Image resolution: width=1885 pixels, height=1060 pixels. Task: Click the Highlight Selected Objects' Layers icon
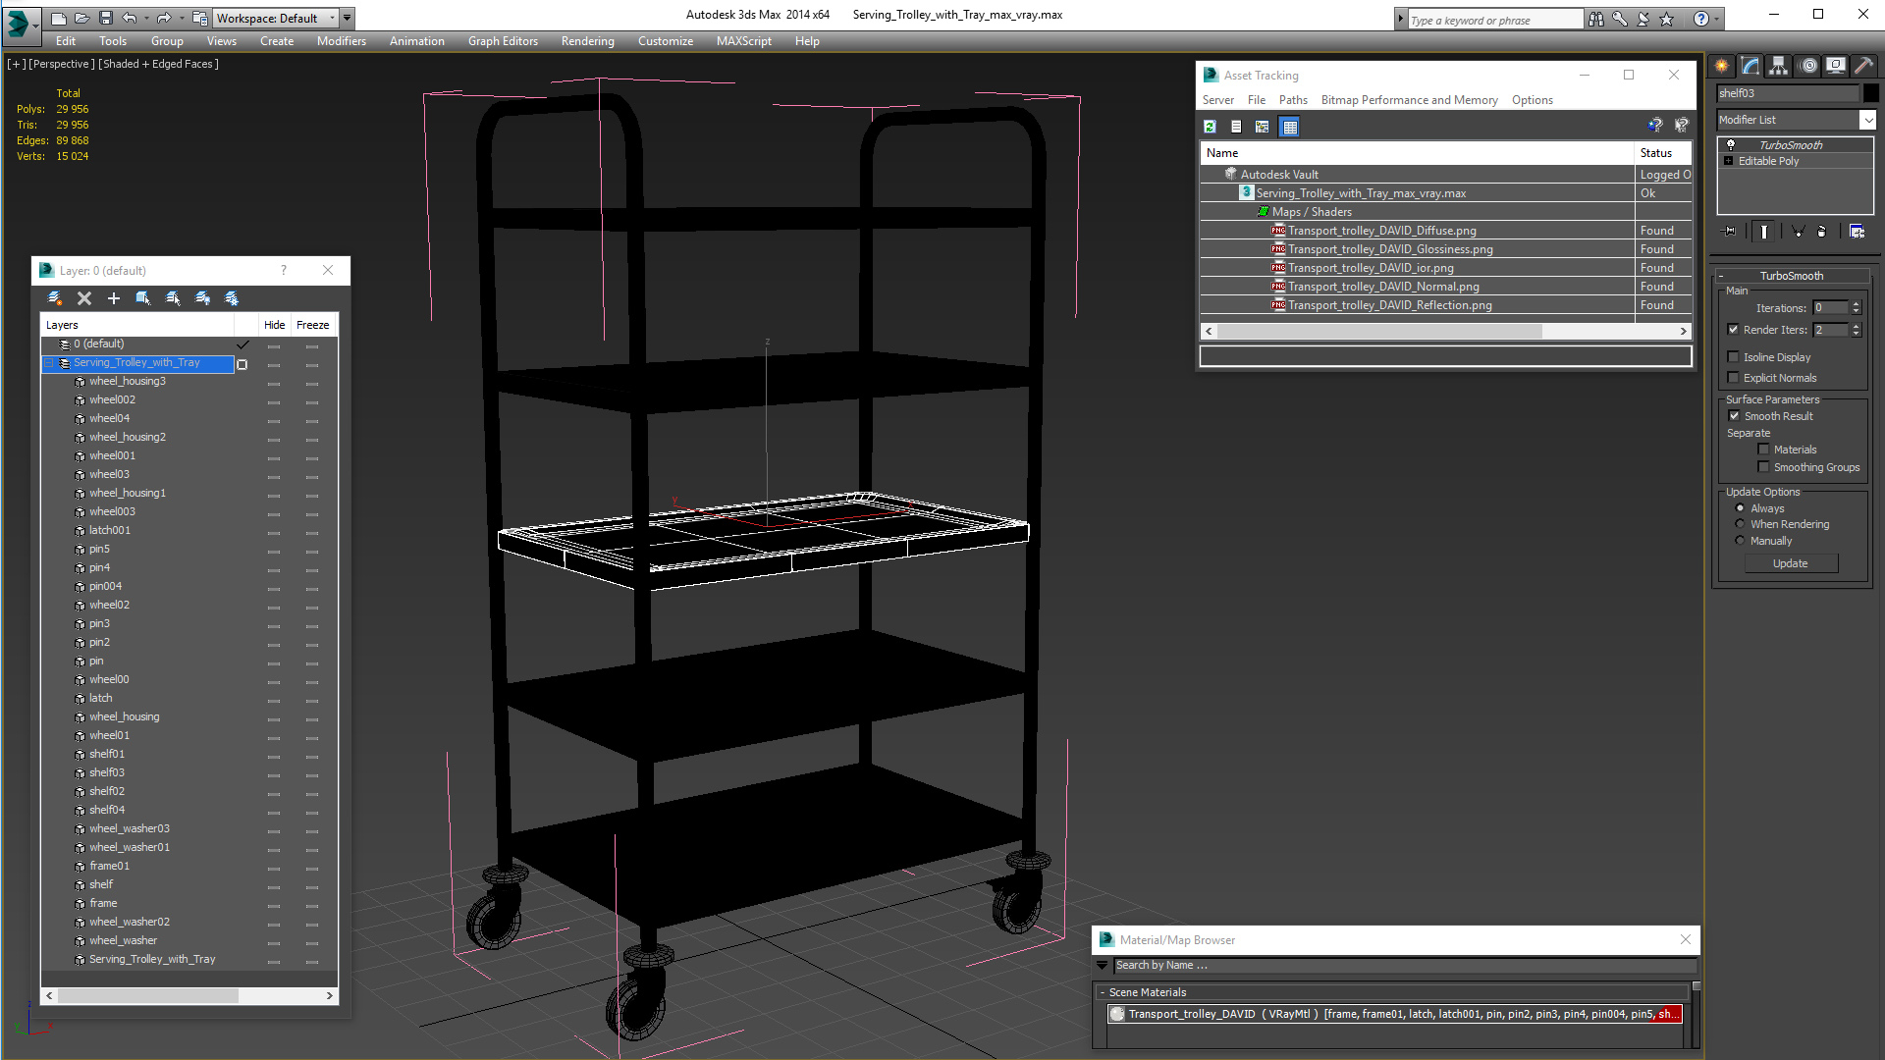[x=173, y=298]
